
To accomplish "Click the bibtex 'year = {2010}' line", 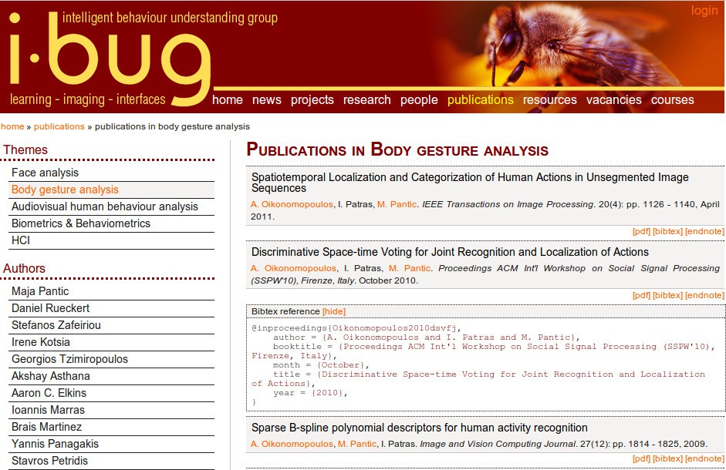I will 309,393.
